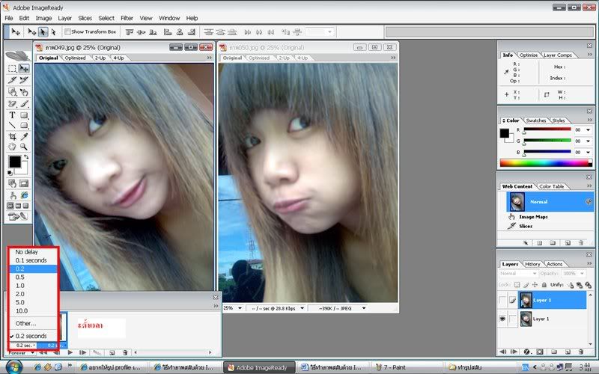599x374 pixels.
Task: Duplicate current animation frame icon
Action: click(112, 352)
